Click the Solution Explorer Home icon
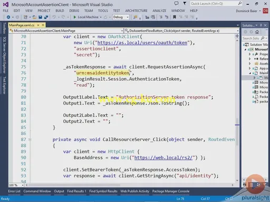Viewport: 270px width, 202px height. click(257, 32)
